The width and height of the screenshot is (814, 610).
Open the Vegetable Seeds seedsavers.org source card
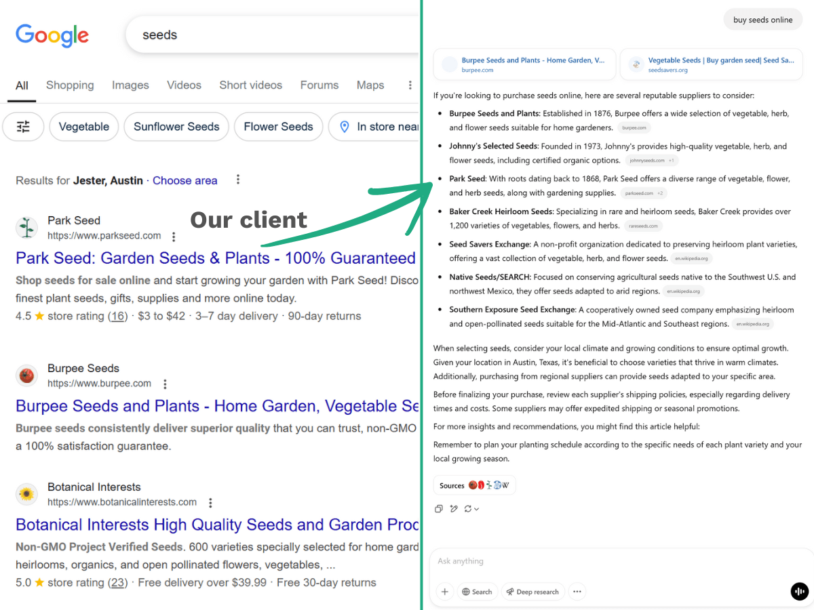[x=711, y=64]
